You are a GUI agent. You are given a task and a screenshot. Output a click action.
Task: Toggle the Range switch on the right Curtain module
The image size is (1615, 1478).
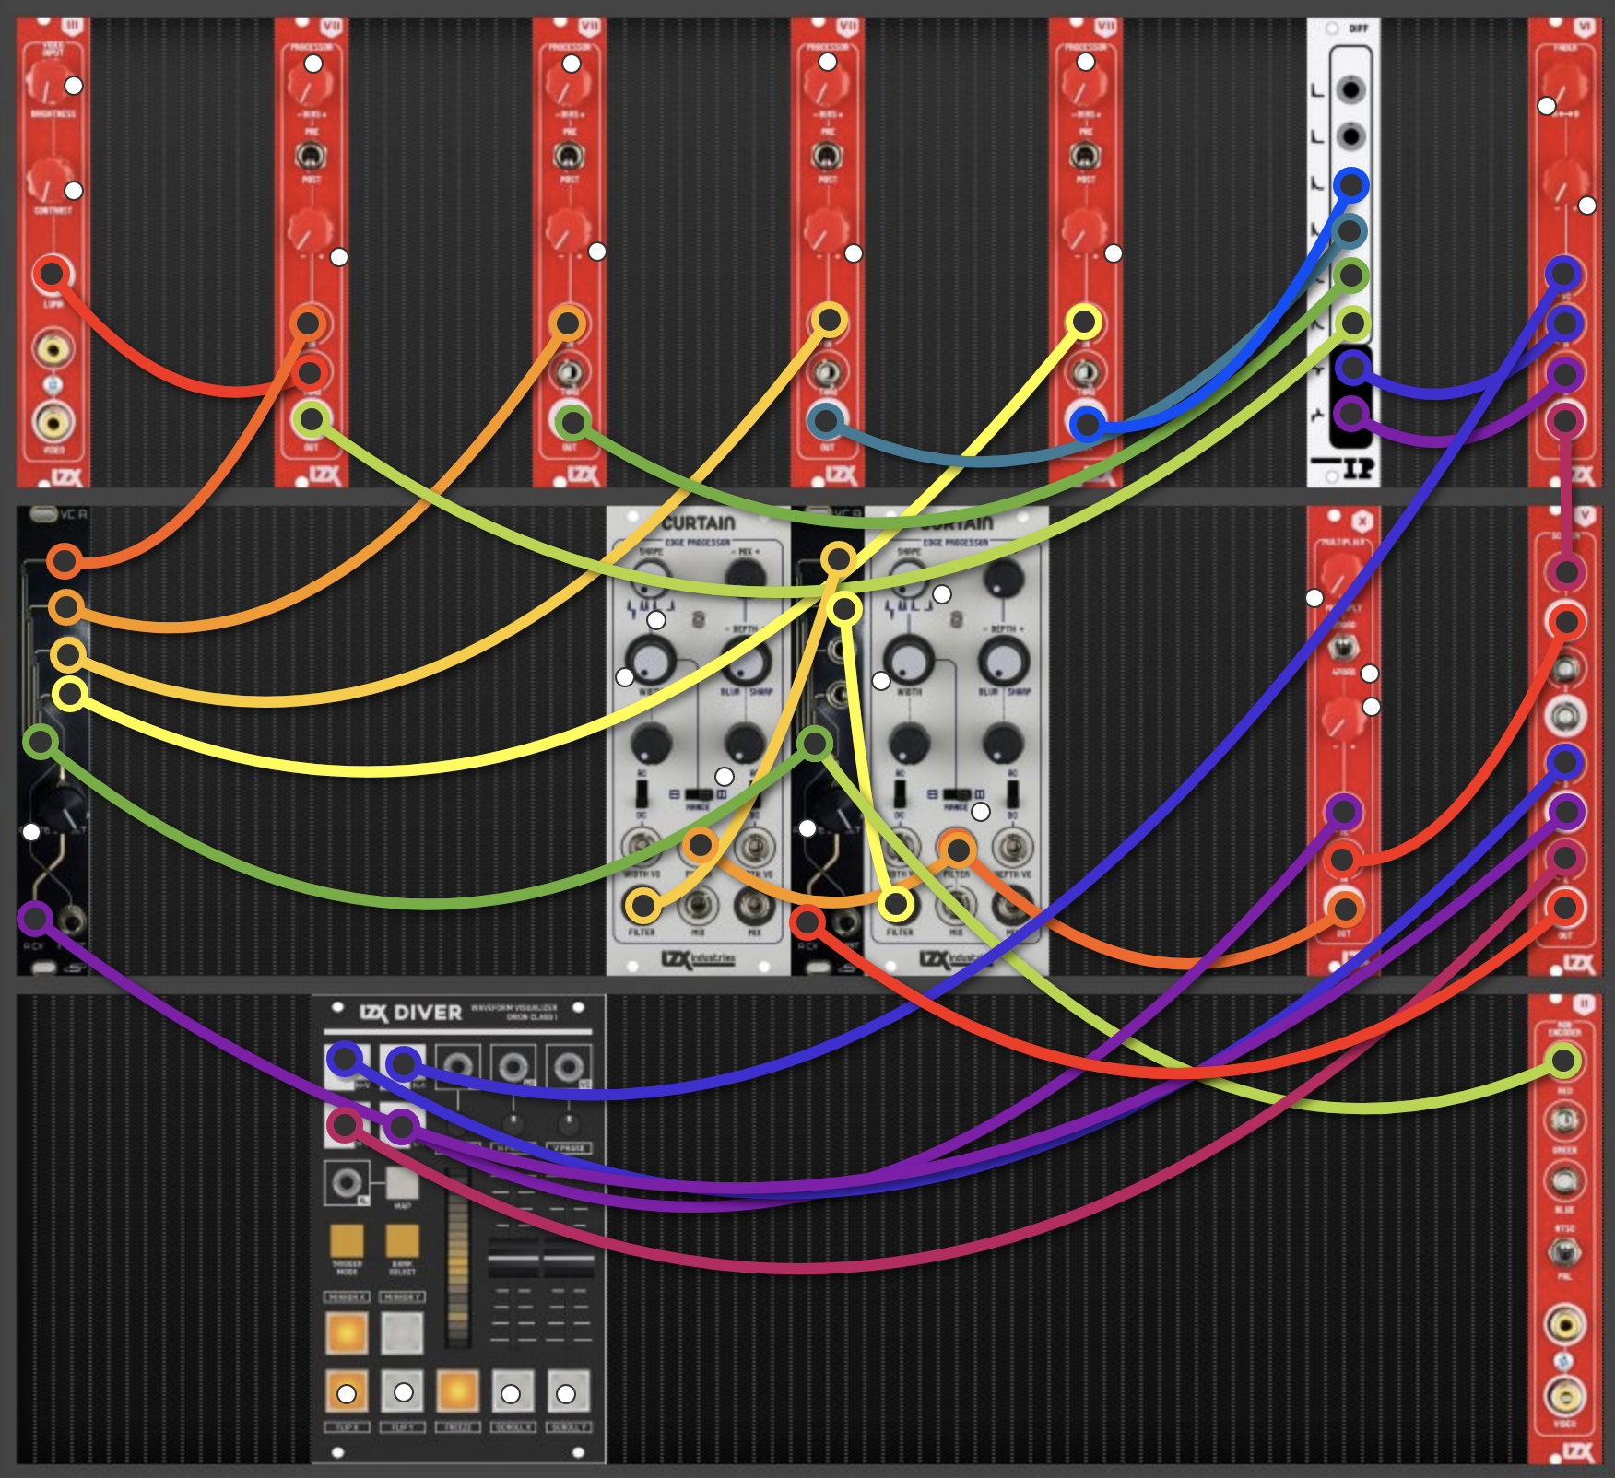pos(956,793)
